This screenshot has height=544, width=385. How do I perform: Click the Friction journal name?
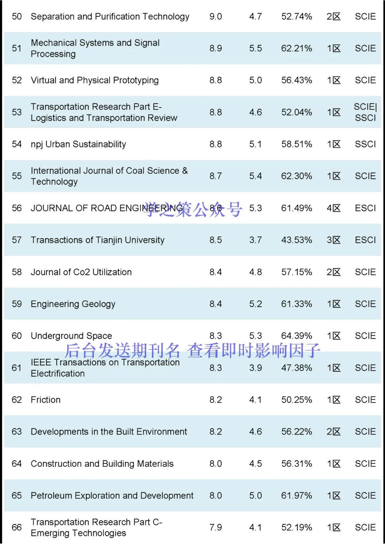coord(45,400)
